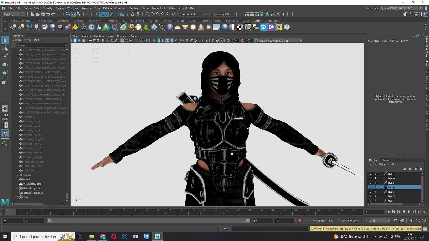The height and width of the screenshot is (241, 429).
Task: Open the outliner search magnifier in toolbox
Action: (5, 144)
